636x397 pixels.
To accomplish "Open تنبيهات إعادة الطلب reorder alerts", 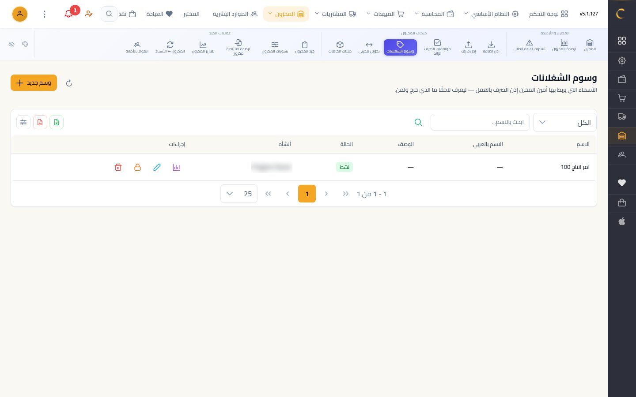I will point(529,45).
